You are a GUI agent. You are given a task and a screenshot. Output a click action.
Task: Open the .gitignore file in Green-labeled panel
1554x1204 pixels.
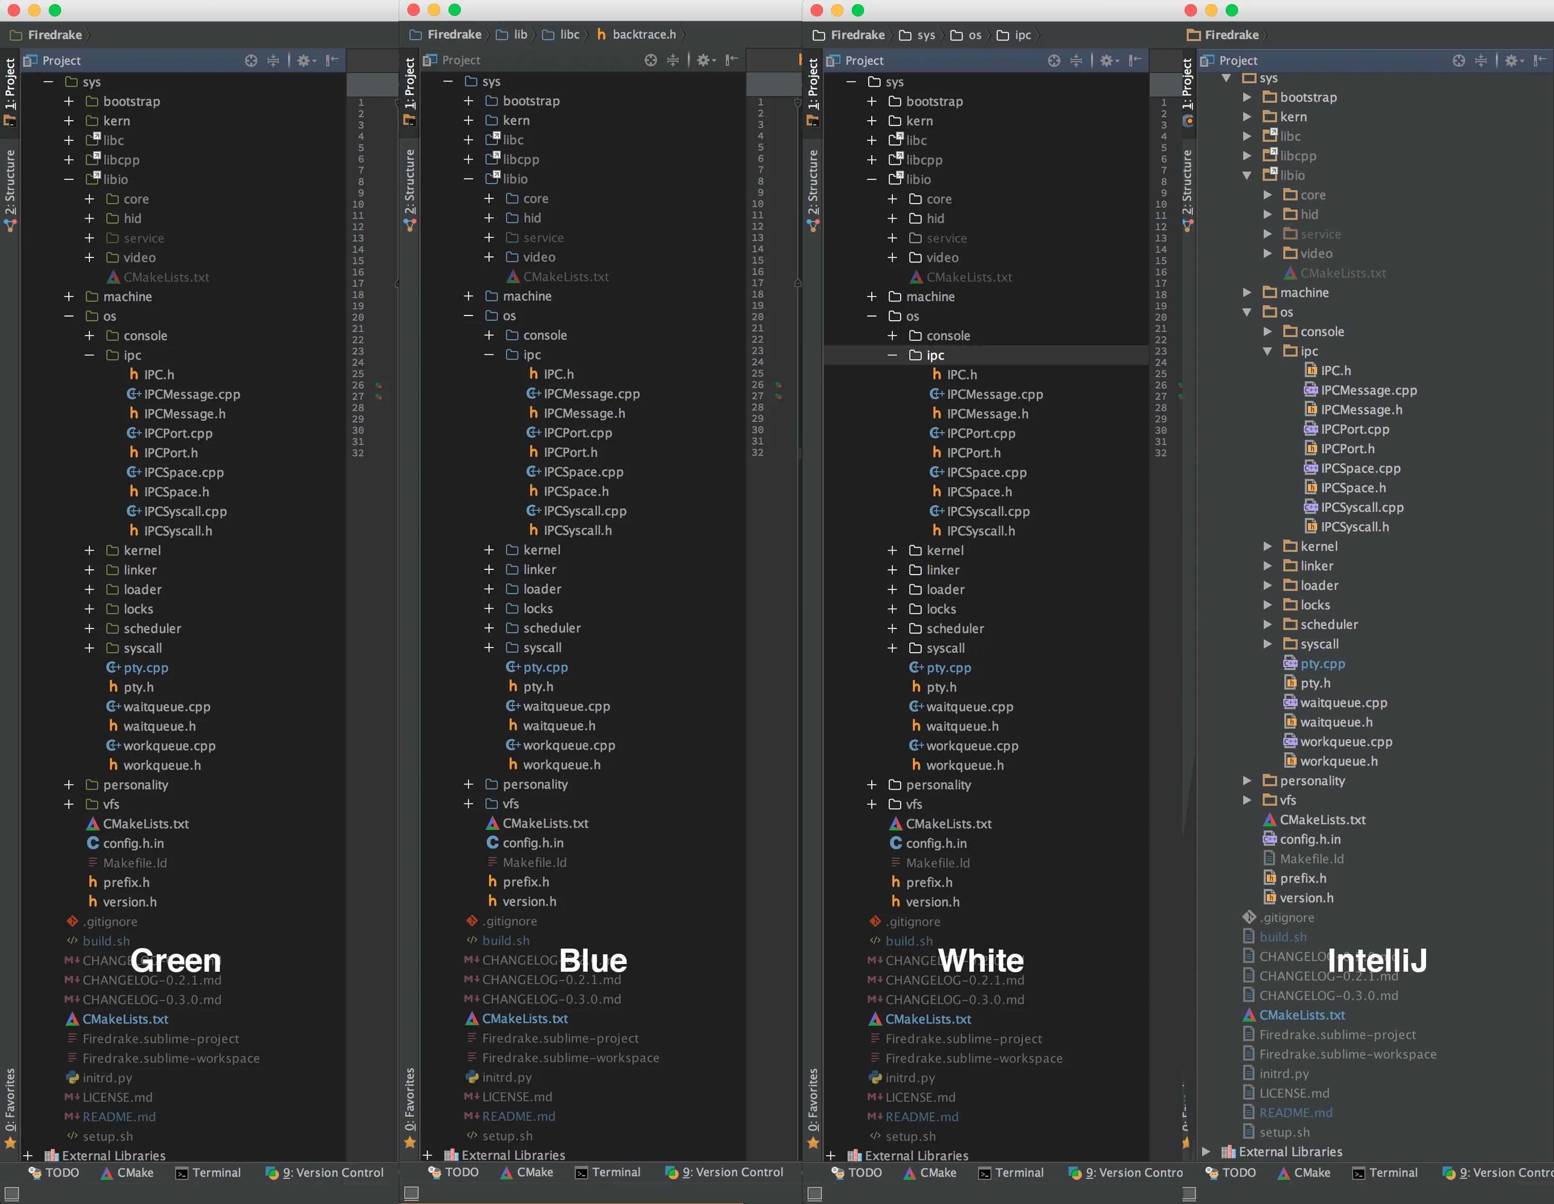(110, 921)
